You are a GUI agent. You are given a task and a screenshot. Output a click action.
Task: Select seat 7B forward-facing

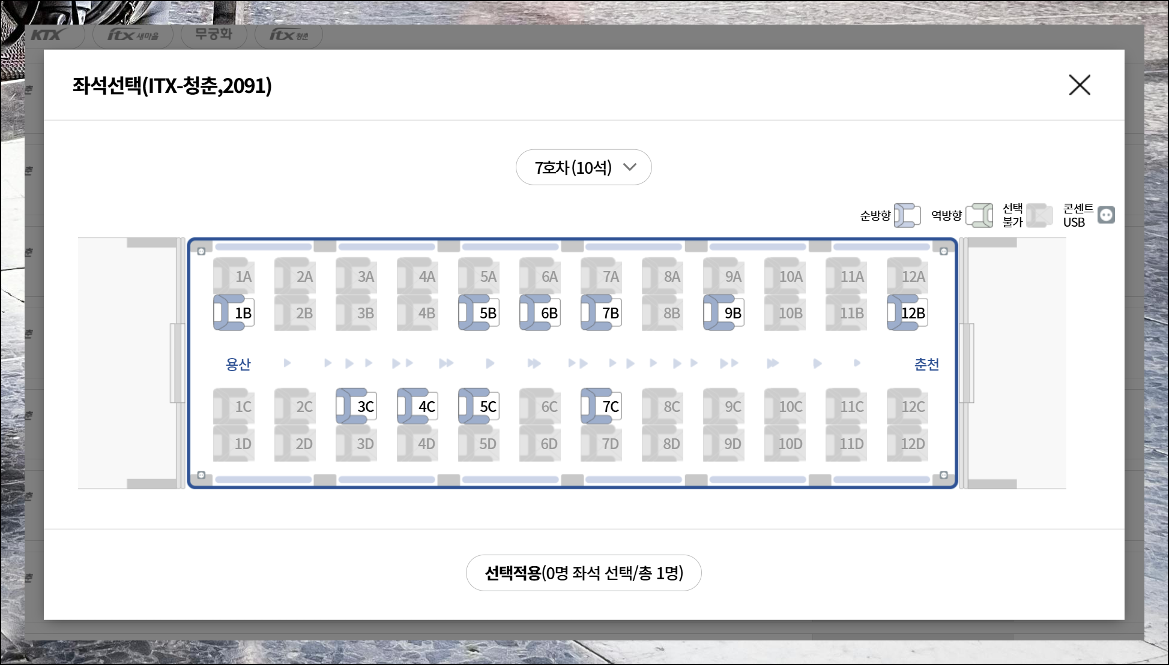click(602, 312)
